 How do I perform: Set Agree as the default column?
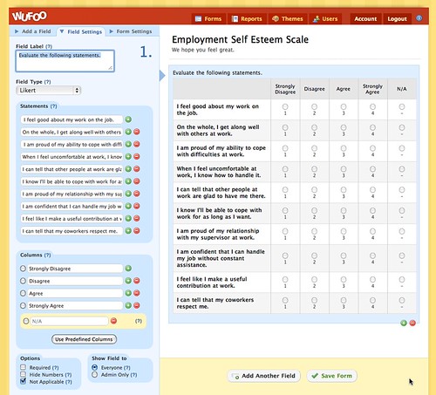23,293
